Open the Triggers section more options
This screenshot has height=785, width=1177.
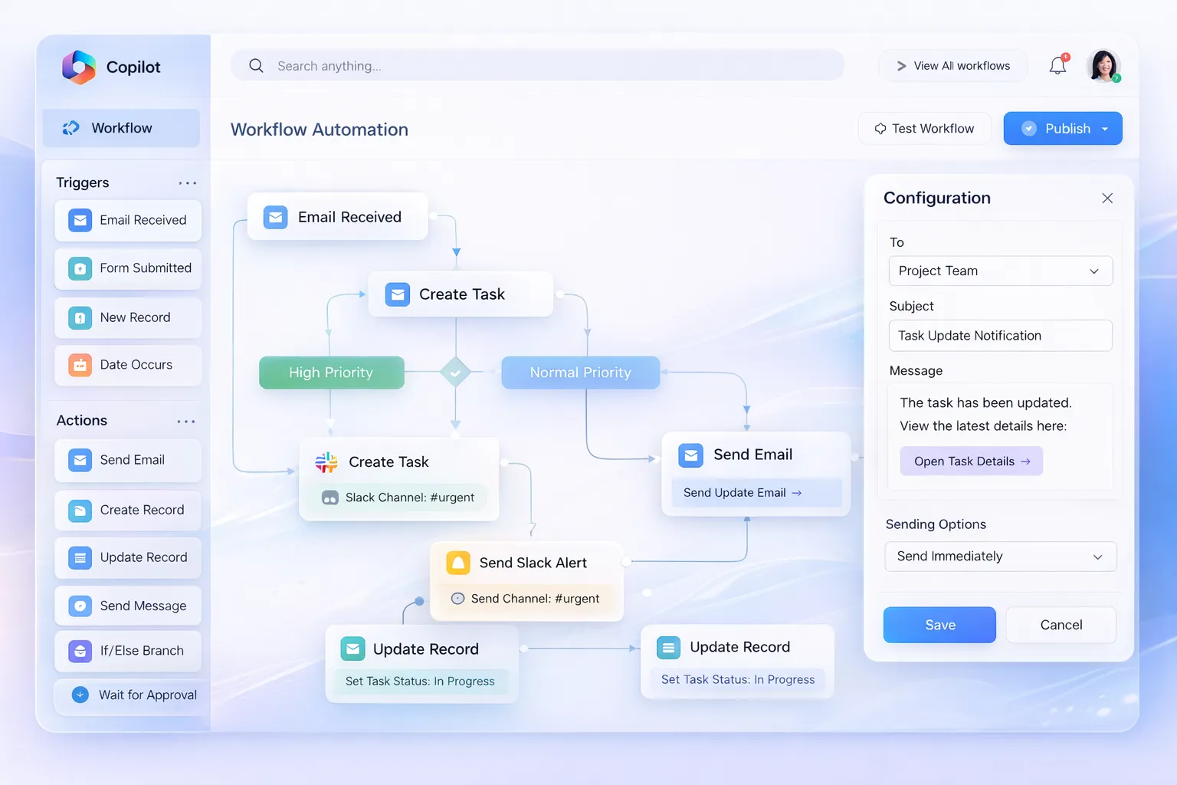(x=188, y=183)
